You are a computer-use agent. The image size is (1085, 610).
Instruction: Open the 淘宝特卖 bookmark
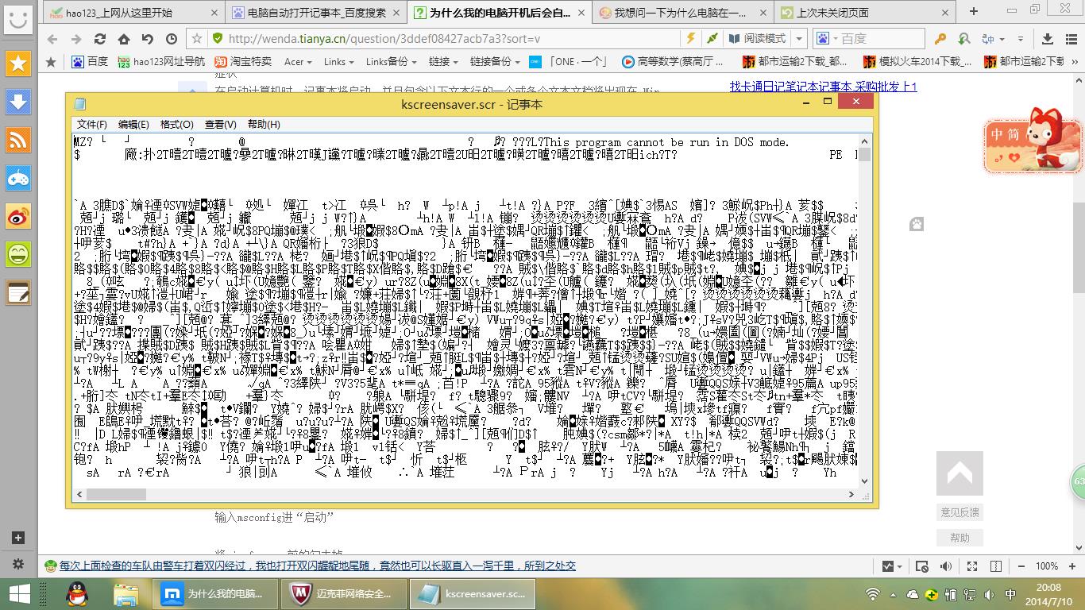tap(243, 61)
